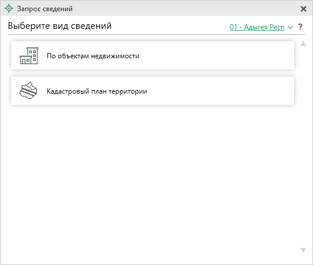
Task: Click the Выберите вид сведений heading
Action: pos(60,26)
